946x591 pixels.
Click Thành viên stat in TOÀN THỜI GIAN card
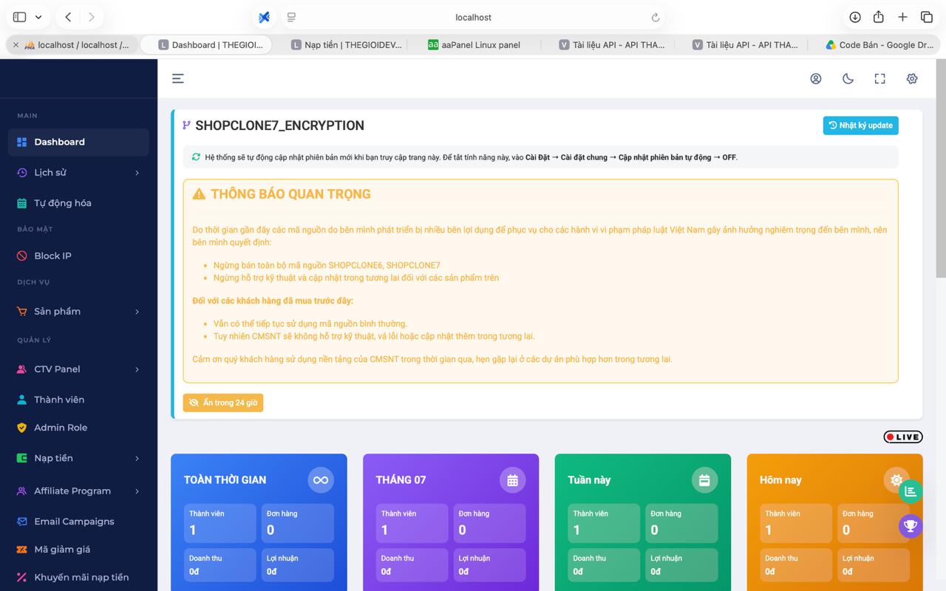pos(220,522)
